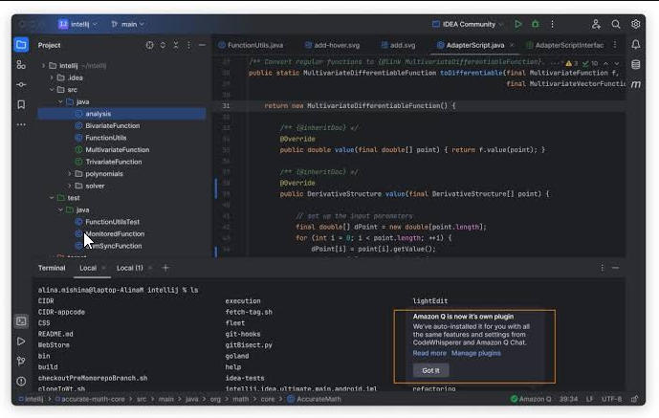Open the intellij project dropdown

tap(77, 24)
